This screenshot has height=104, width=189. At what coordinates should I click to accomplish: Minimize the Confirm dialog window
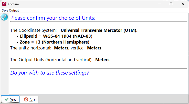pyautogui.click(x=159, y=4)
